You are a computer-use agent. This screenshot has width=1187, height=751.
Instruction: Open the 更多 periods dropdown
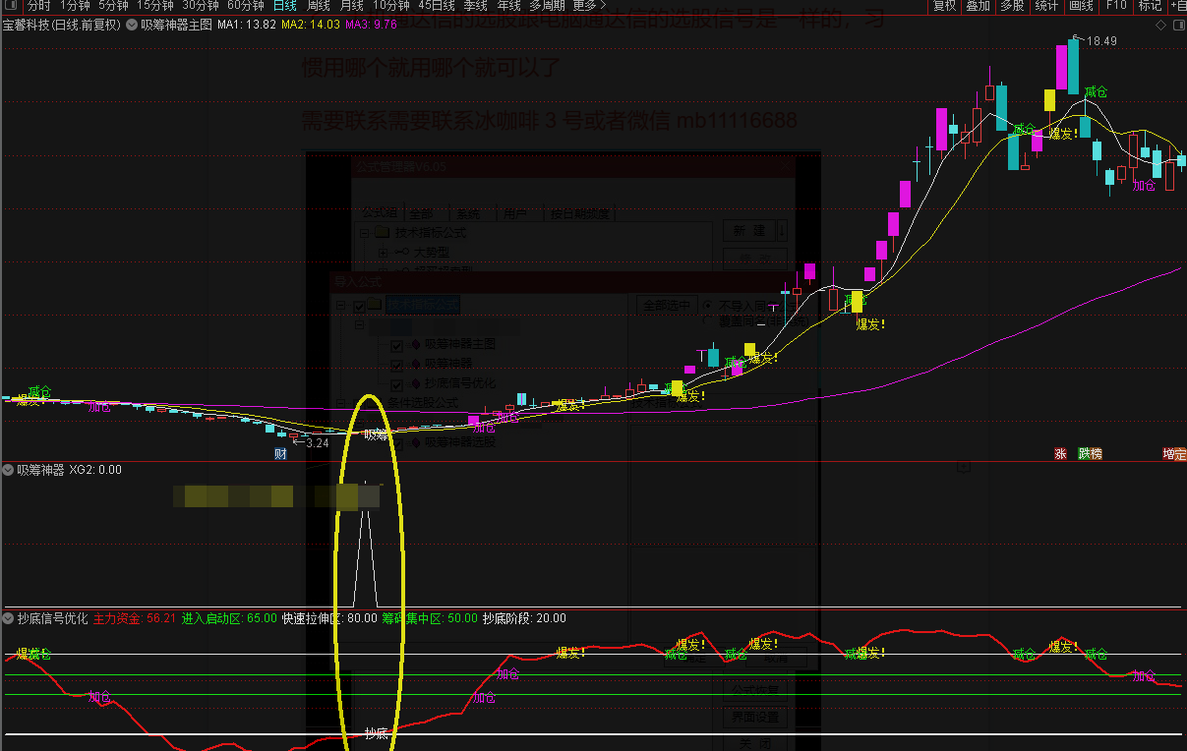590,6
